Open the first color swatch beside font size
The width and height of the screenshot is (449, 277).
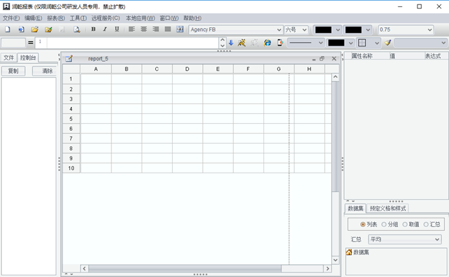pos(327,30)
